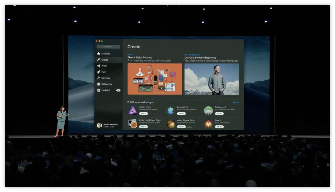Go to Work using the paper plane icon
Viewport: 335px width, 192px height.
99,66
